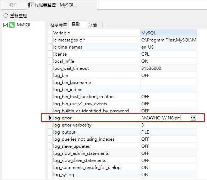Viewport: 207px width, 180px height.
Task: Open the 狀態 tab
Action: [93, 25]
